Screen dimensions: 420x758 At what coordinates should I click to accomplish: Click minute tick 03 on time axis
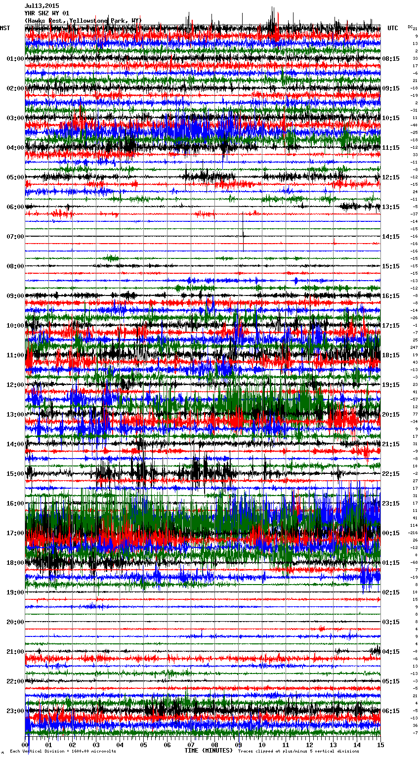pyautogui.click(x=96, y=745)
